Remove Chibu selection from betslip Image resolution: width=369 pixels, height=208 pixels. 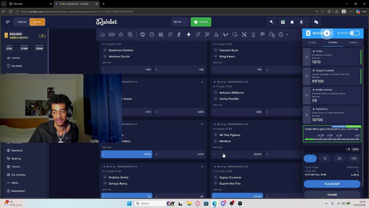307,57
